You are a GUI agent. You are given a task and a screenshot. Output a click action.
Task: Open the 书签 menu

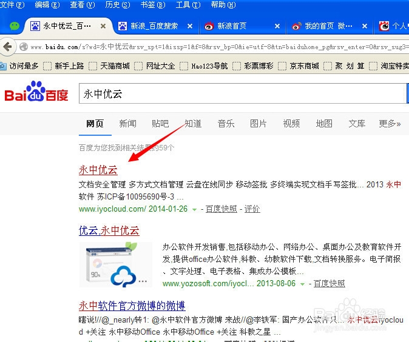153,5
